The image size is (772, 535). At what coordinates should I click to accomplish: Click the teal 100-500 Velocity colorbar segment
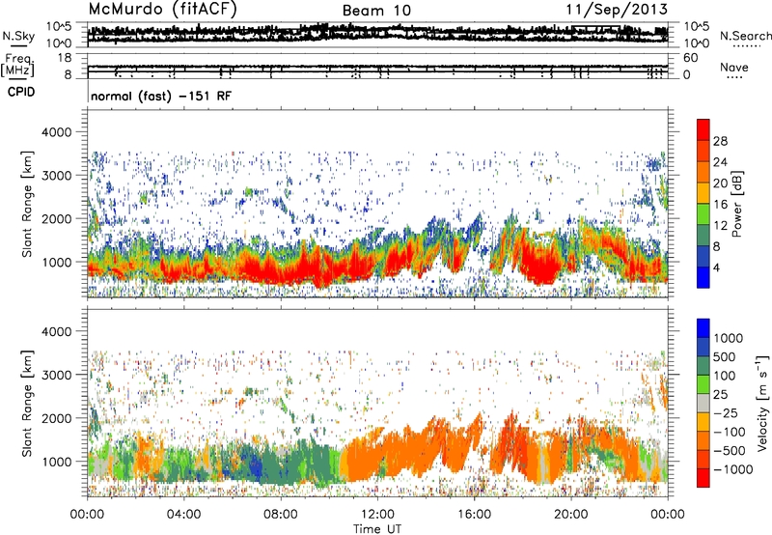click(703, 366)
